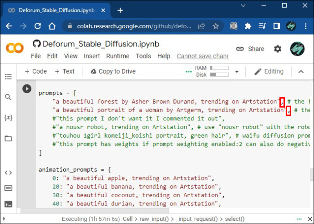Click the Share button
The height and width of the screenshot is (224, 314).
coord(250,49)
